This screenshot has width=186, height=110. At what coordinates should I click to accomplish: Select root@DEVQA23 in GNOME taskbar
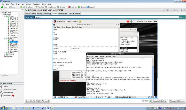(x=64, y=97)
